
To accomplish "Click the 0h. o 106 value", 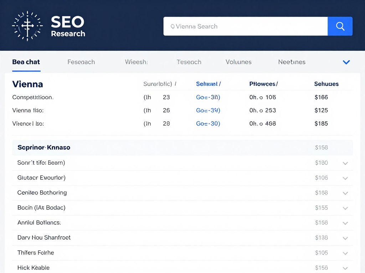I will 263,97.
